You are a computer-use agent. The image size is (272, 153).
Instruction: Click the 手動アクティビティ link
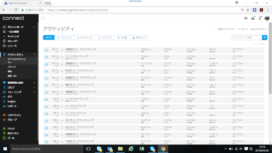pyautogui.click(x=226, y=29)
